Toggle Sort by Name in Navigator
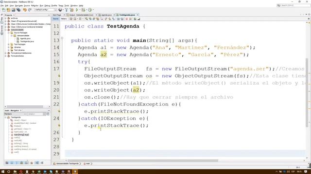 37,163
